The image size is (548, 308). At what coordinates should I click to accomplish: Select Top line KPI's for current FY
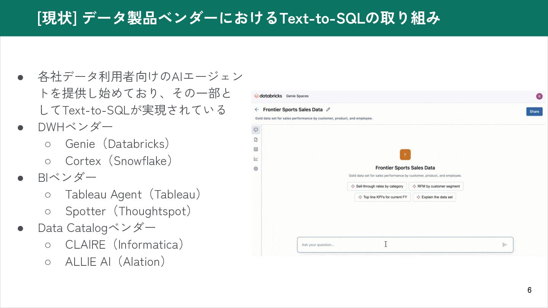click(382, 197)
